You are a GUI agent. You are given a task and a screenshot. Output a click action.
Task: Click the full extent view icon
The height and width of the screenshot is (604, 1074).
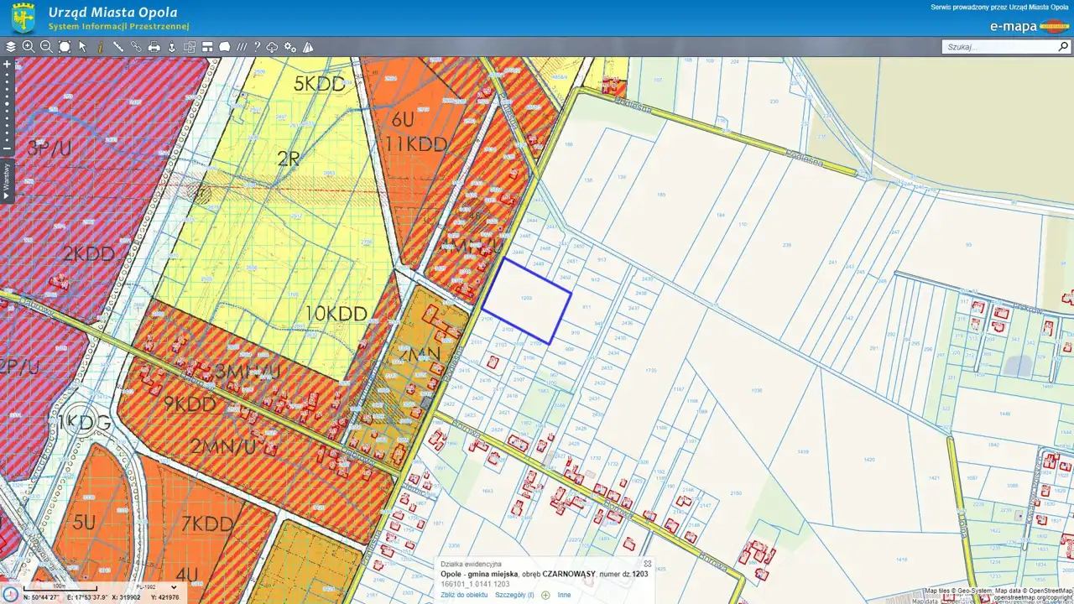[x=65, y=47]
